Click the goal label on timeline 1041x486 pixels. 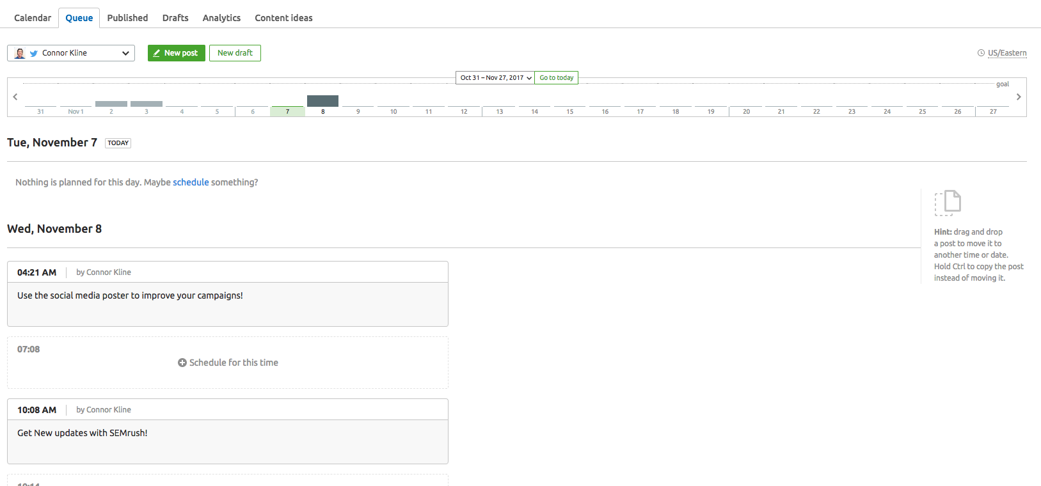tap(1003, 84)
